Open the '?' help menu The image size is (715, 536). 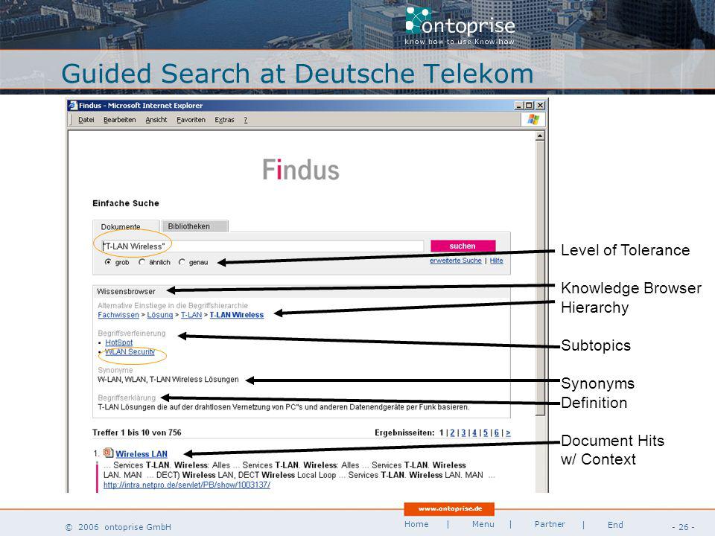245,120
